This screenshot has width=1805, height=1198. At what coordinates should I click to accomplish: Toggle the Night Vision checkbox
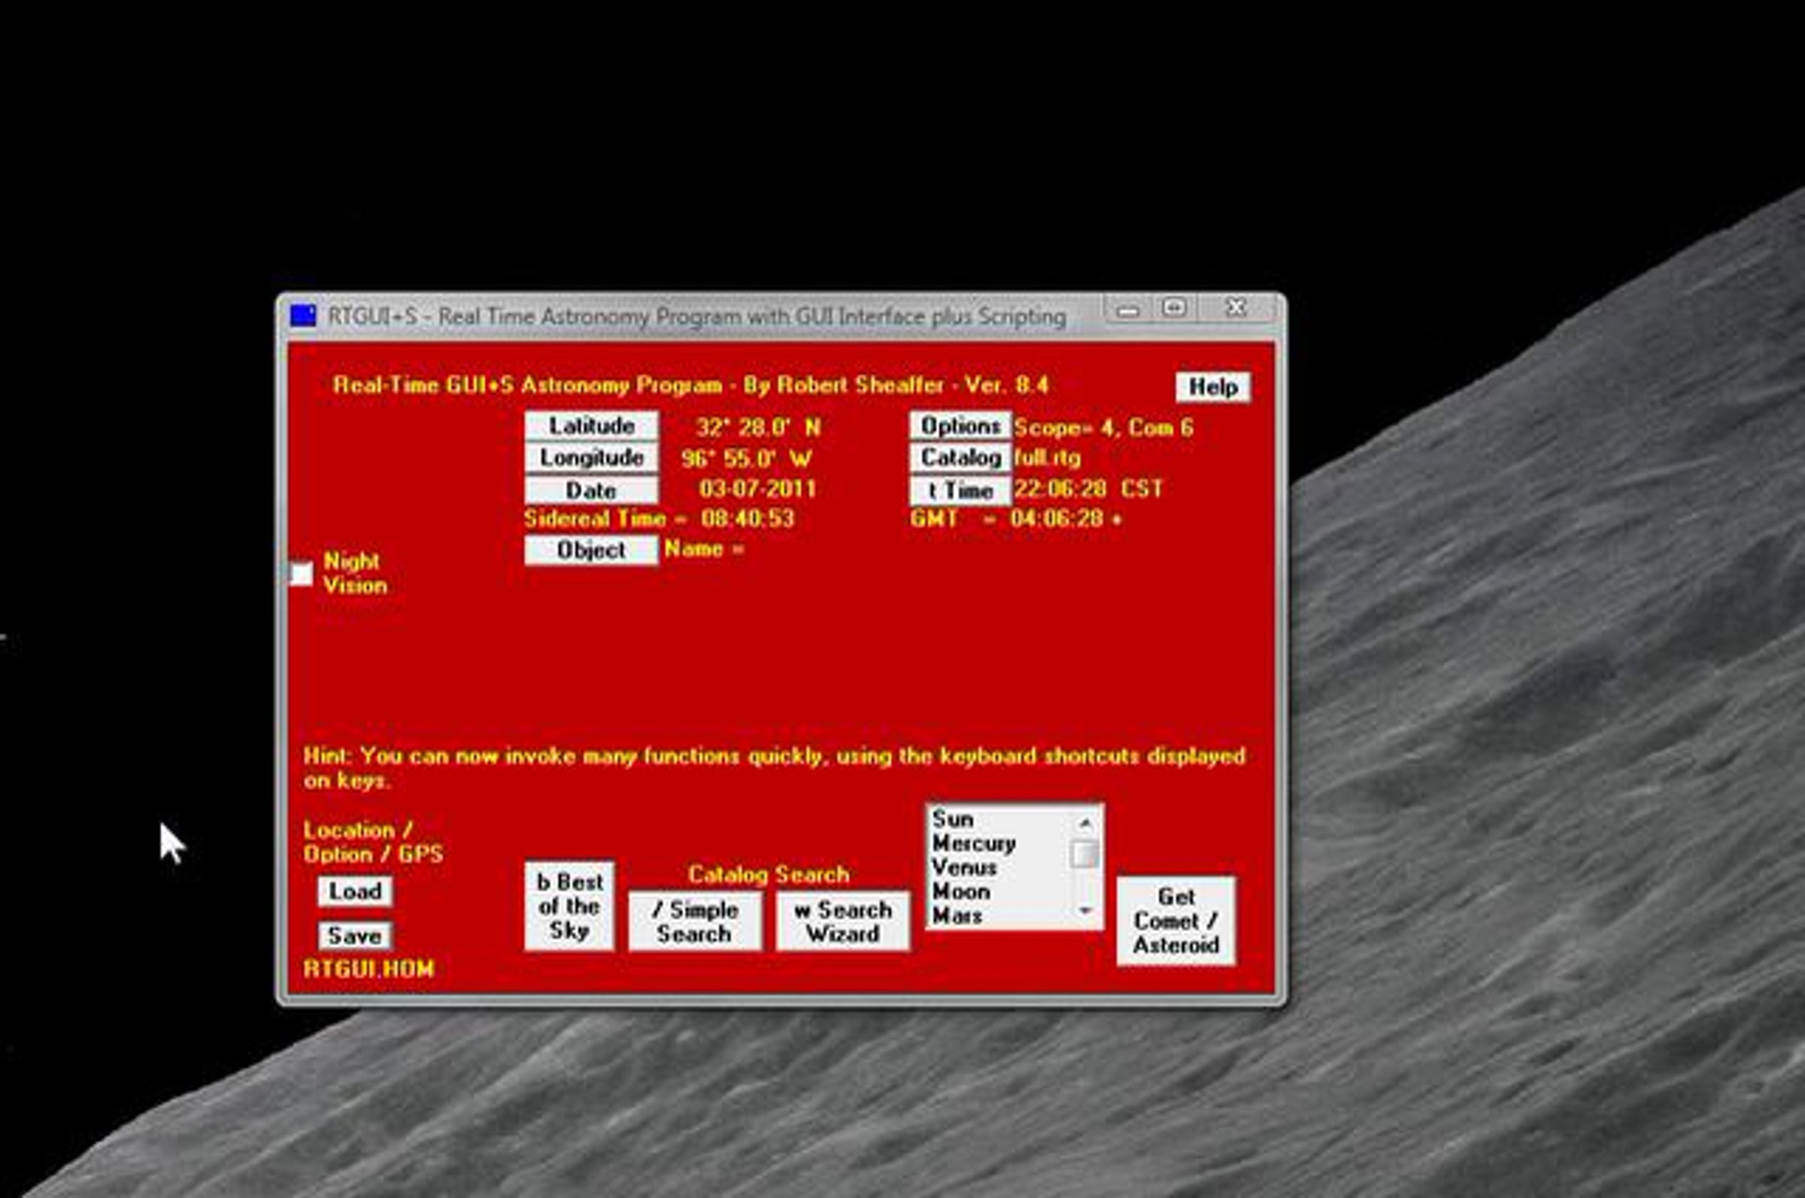[302, 573]
